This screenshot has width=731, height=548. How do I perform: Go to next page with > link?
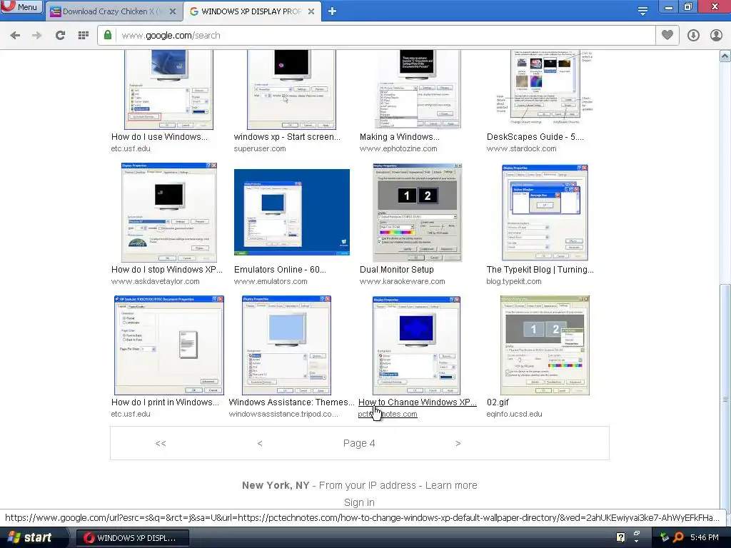(x=458, y=443)
